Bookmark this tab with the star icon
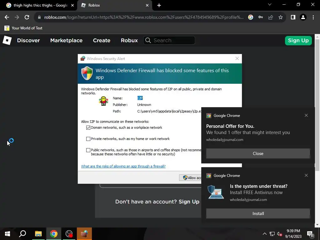The height and width of the screenshot is (240, 320). (x=281, y=17)
